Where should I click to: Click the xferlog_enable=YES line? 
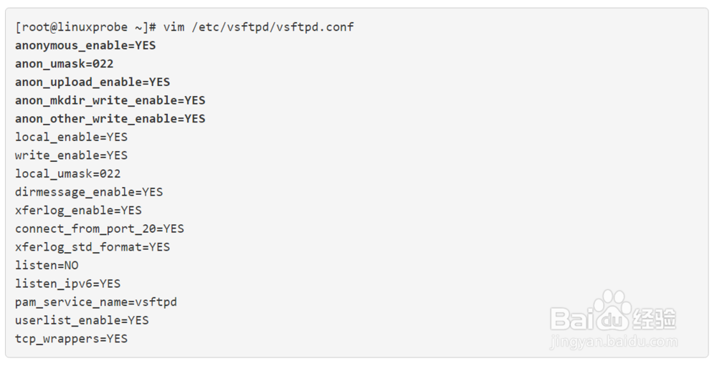tap(78, 210)
